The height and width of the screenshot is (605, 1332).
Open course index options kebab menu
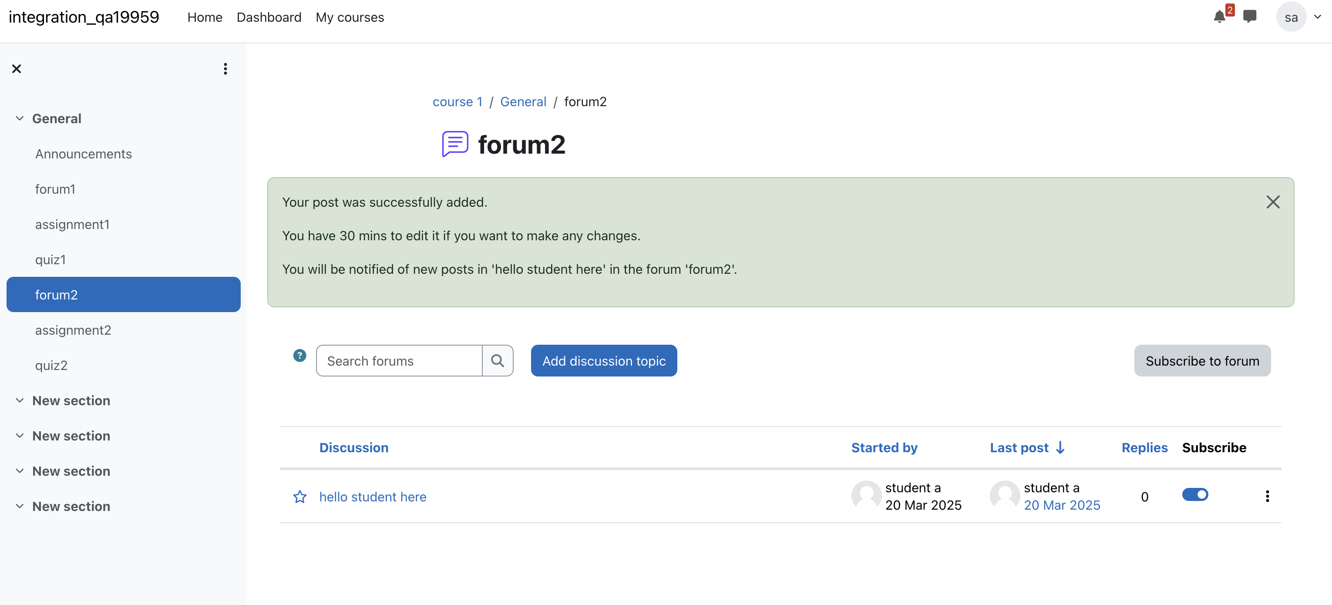tap(225, 69)
